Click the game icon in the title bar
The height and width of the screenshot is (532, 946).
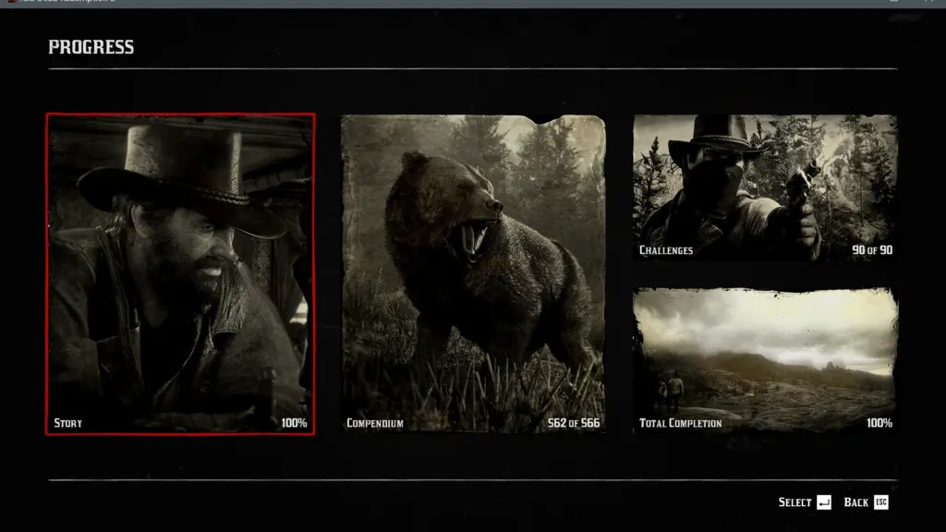pyautogui.click(x=11, y=3)
